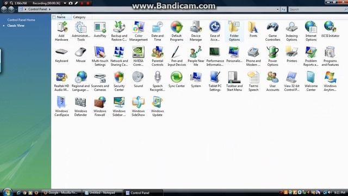Open Tablet PC Settings
The width and height of the screenshot is (348, 196).
pyautogui.click(x=215, y=82)
